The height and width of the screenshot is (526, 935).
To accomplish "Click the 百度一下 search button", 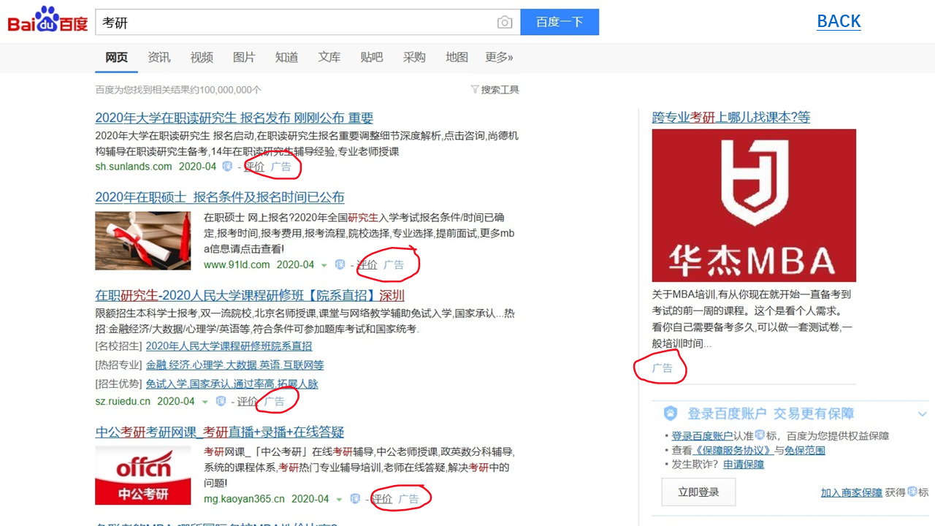I will (560, 22).
